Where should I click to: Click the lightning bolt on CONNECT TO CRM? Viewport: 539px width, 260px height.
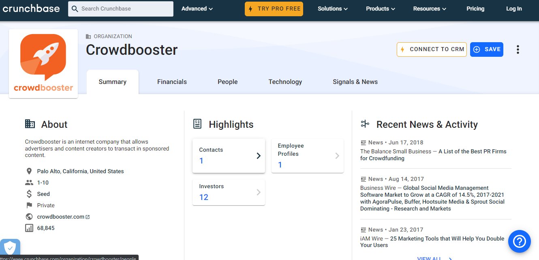tap(402, 49)
